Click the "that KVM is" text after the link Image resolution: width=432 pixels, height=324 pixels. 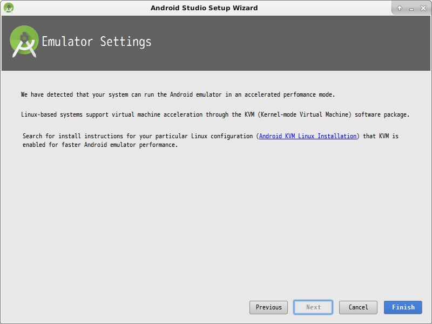(x=380, y=136)
